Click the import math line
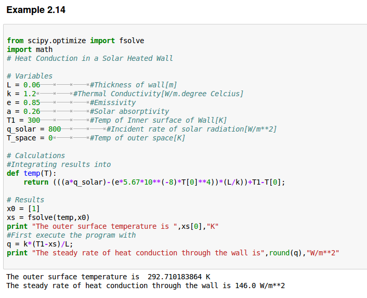The height and width of the screenshot is (298, 367). [x=30, y=49]
